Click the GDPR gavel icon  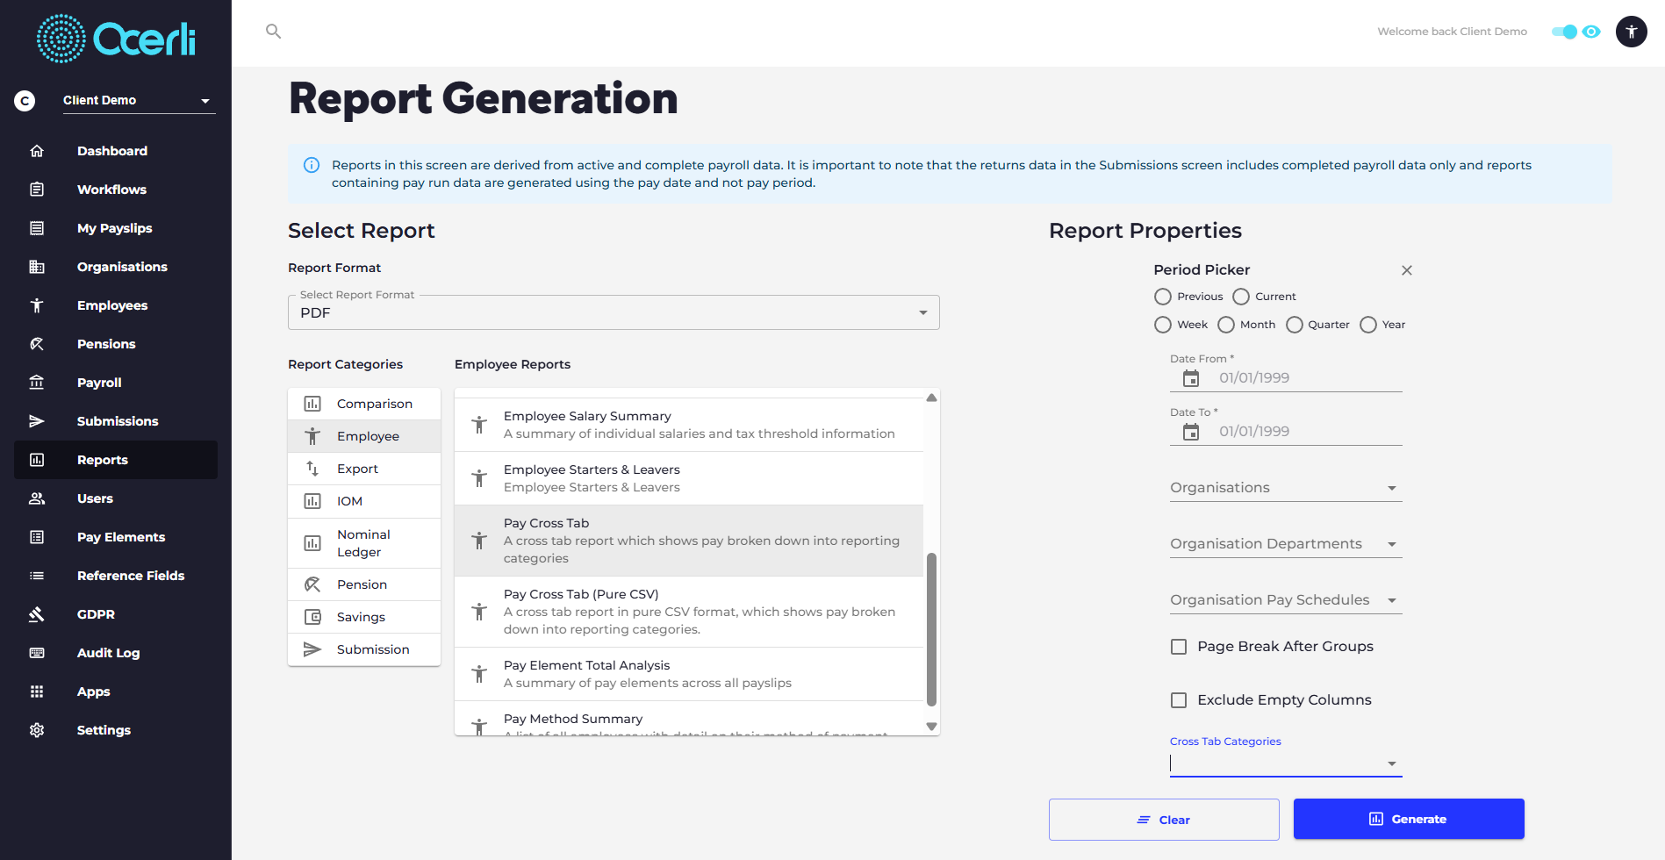point(37,614)
